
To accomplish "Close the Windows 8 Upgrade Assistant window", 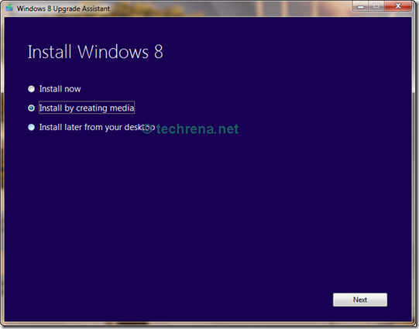I will point(398,6).
